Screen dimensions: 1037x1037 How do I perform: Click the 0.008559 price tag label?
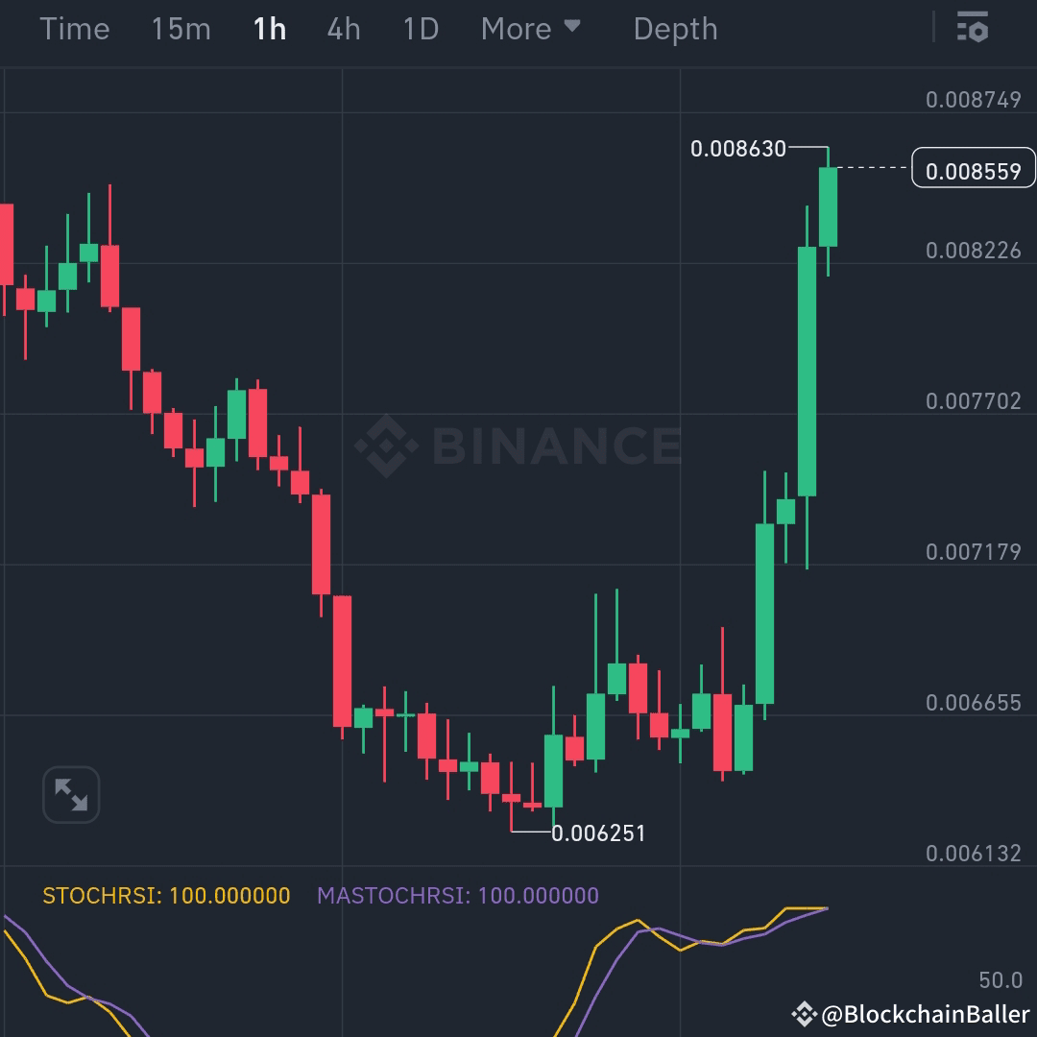(x=974, y=168)
